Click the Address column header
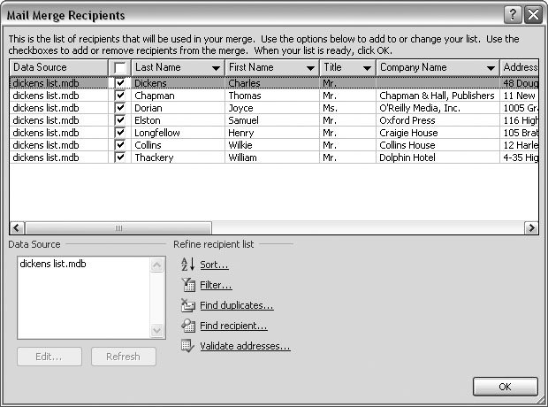 tap(519, 67)
